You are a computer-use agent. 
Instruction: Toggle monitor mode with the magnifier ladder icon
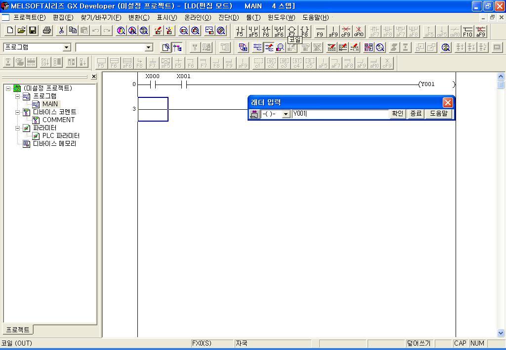pos(280,47)
